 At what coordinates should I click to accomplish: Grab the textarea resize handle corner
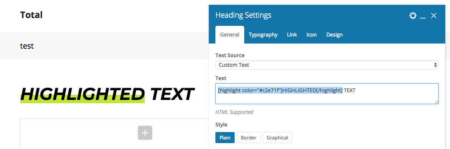tap(436, 101)
